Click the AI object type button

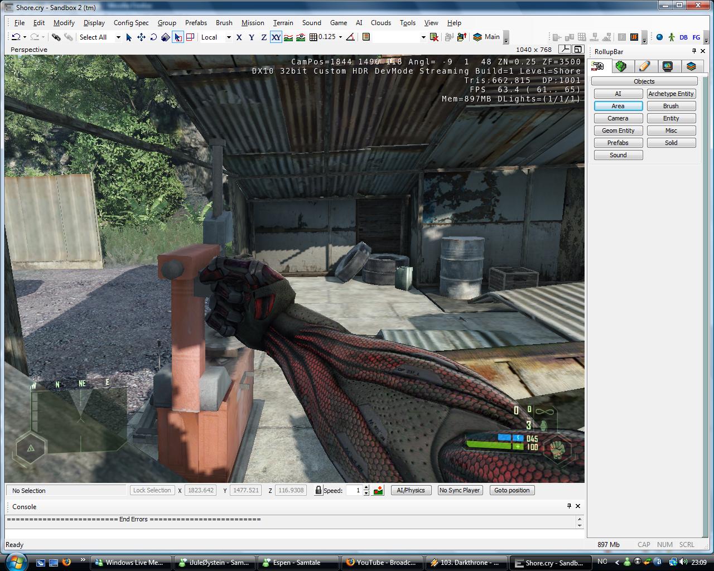618,94
